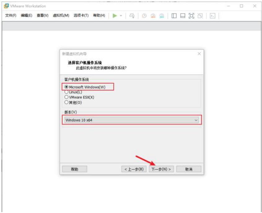The height and width of the screenshot is (213, 262).
Task: Minimize the VMware Workstation window
Action: tap(229, 6)
